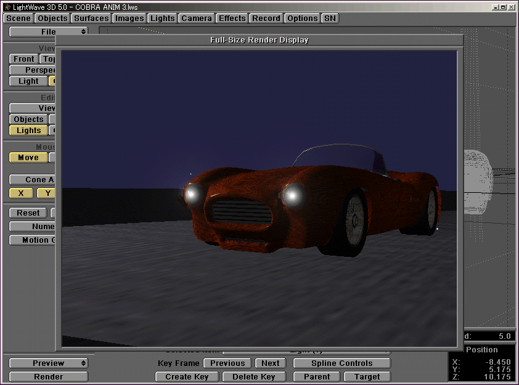Open the Options menu

301,18
